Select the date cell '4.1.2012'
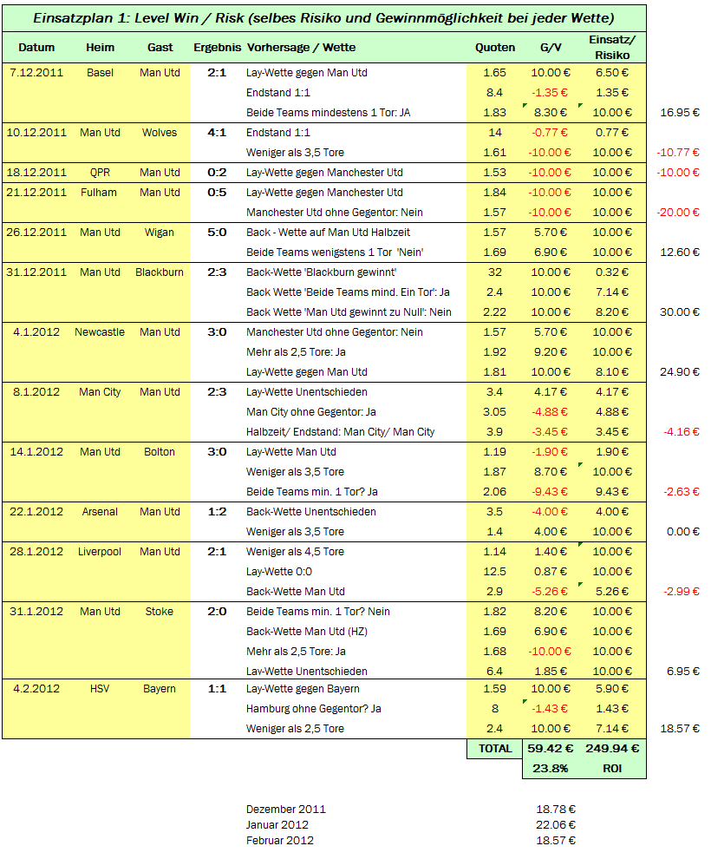The height and width of the screenshot is (859, 711). click(x=36, y=332)
